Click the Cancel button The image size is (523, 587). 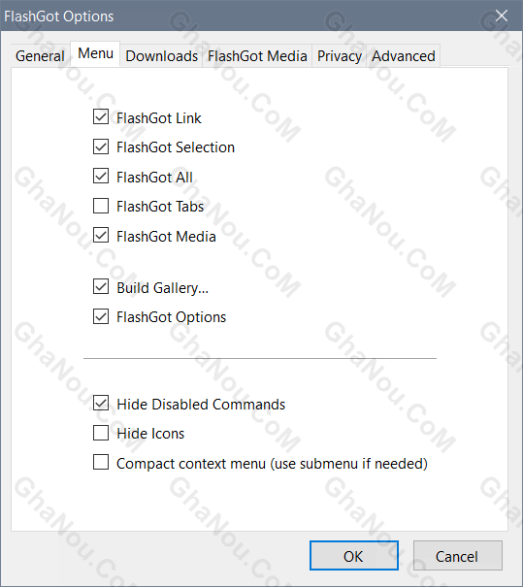pos(457,556)
